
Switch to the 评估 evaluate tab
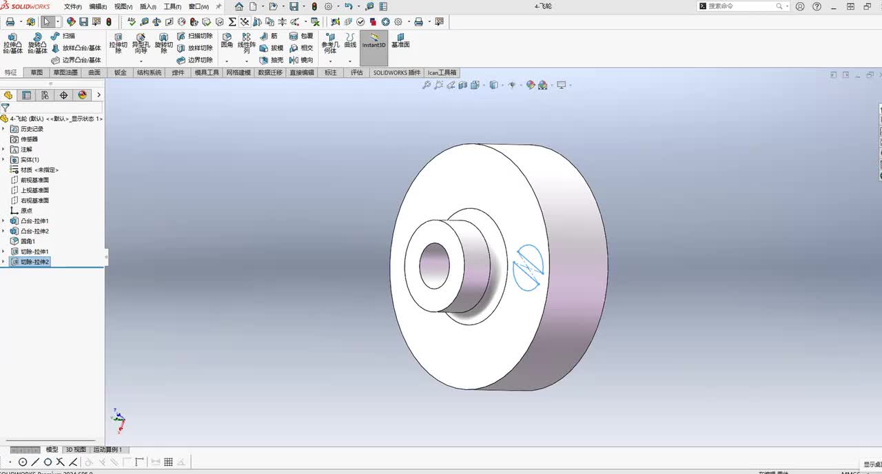click(x=356, y=72)
